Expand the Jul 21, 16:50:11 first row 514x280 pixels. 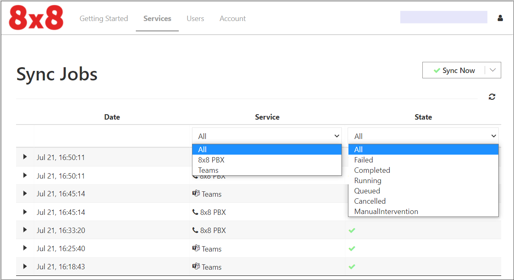tap(25, 157)
